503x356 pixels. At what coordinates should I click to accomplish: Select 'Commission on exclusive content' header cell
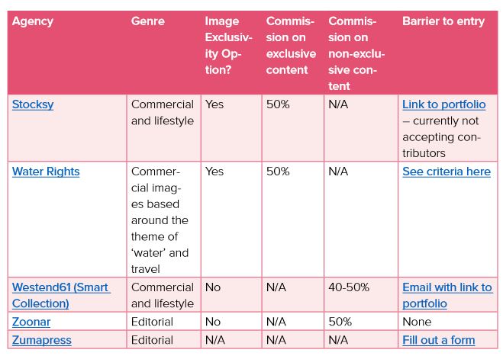coord(291,46)
